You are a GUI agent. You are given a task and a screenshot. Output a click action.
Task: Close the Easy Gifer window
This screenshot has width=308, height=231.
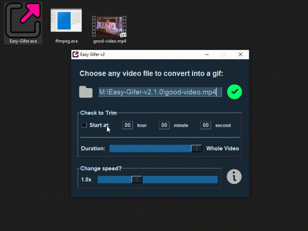[240, 54]
